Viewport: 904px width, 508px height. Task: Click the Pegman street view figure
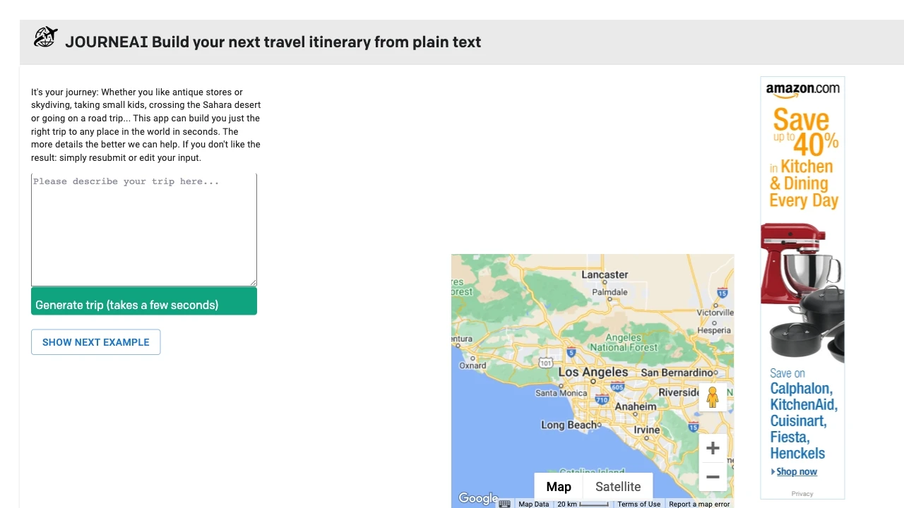point(713,397)
